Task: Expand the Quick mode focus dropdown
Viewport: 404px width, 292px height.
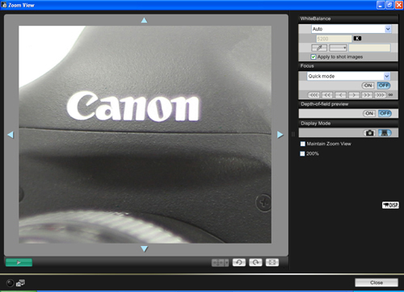Action: (348, 76)
